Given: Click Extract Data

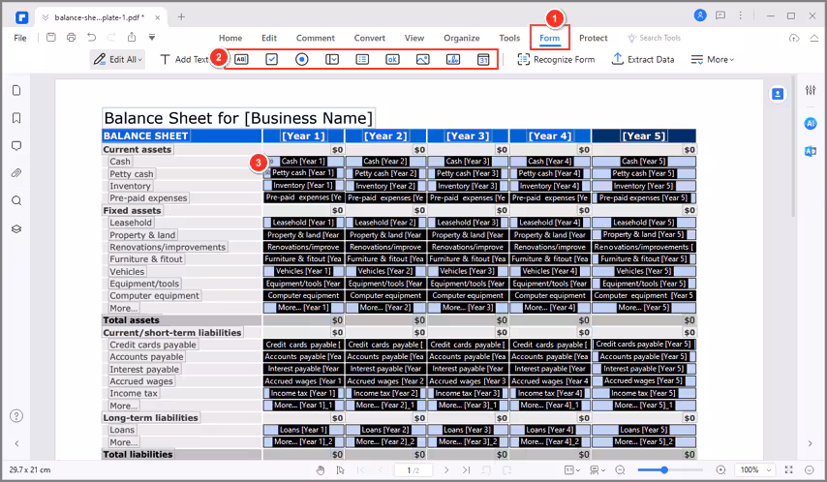Looking at the screenshot, I should [x=643, y=60].
